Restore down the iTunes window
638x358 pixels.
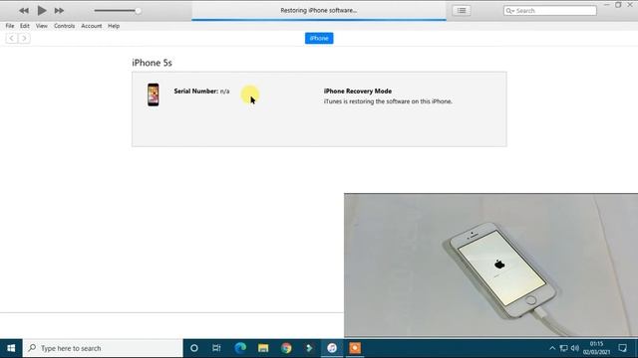(x=618, y=5)
